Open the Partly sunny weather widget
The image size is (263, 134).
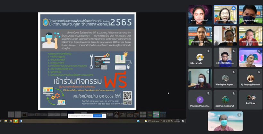pos(152,121)
